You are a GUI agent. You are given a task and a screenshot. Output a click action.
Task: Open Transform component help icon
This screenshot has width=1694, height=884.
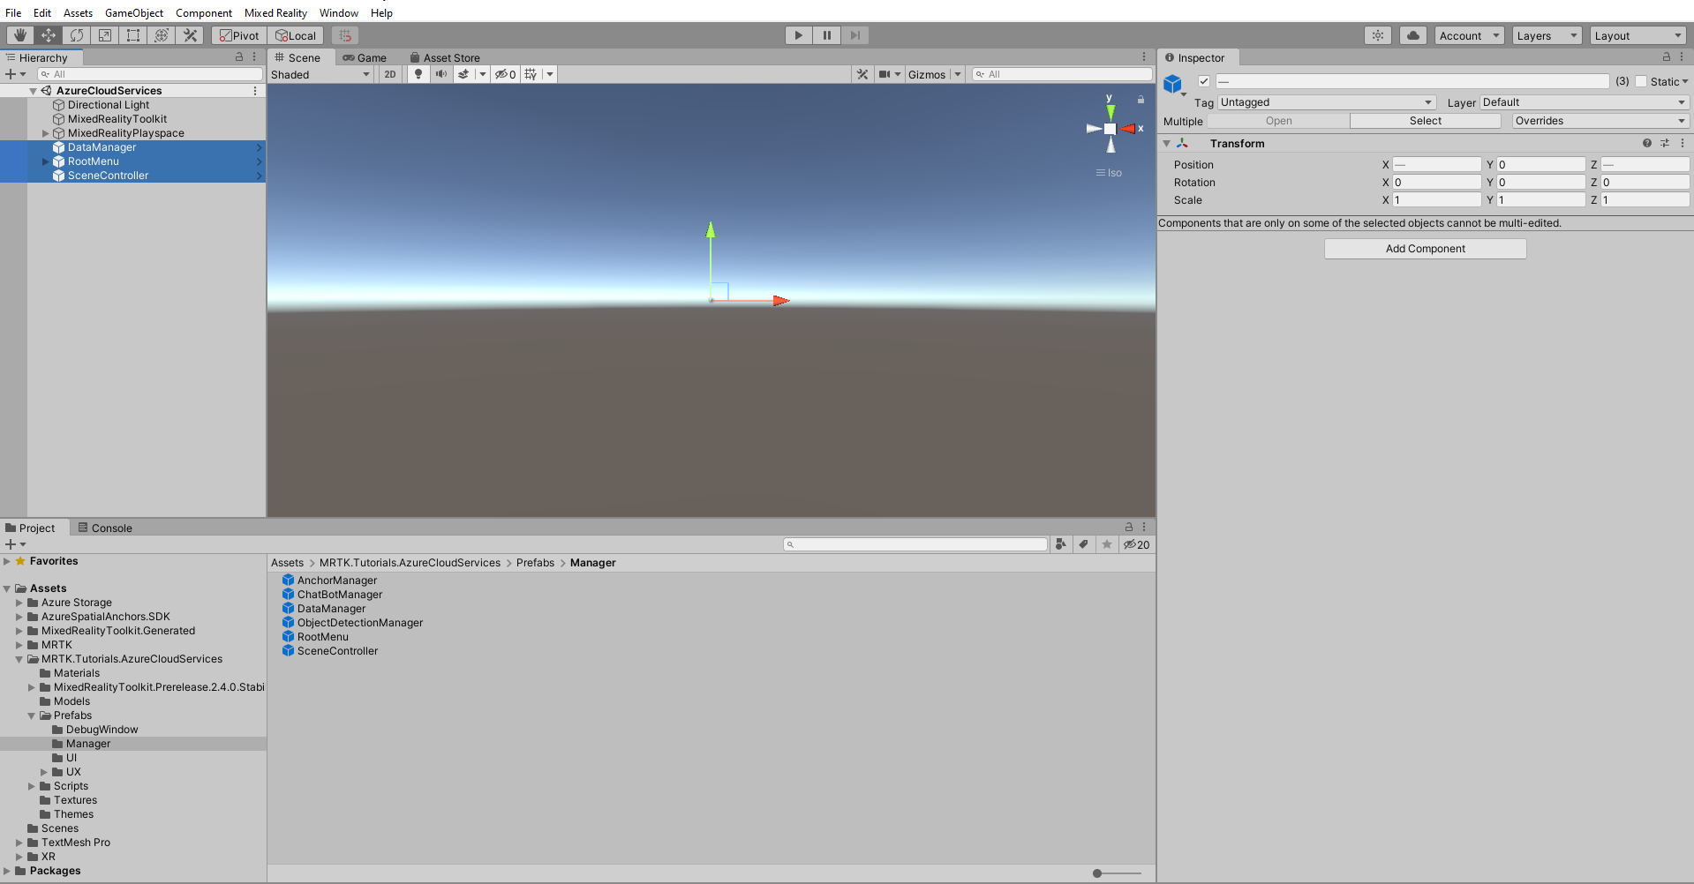tap(1647, 143)
